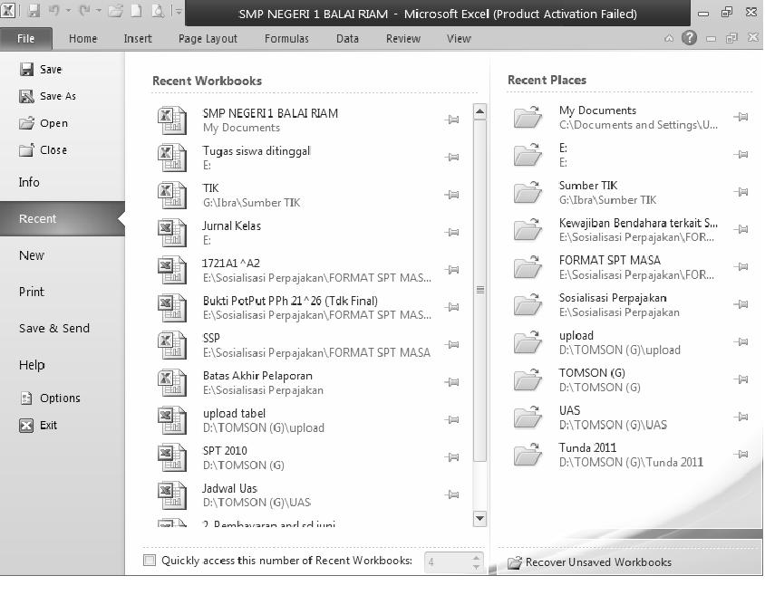Open file icon for Jurnal Kelas
Screen dimensions: 765x595
coord(171,233)
